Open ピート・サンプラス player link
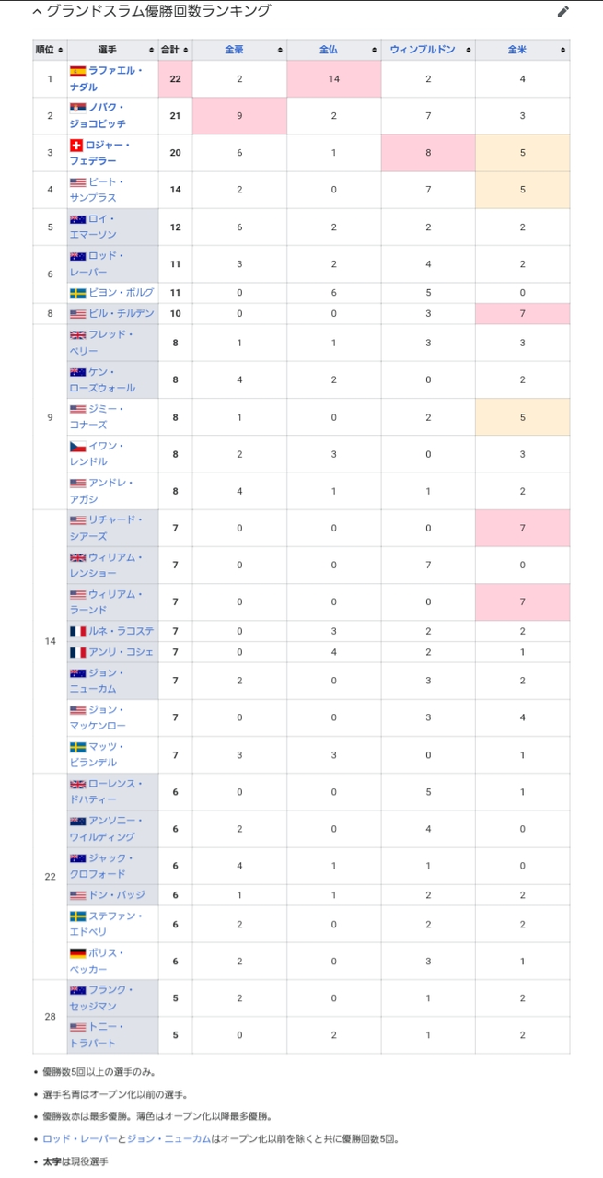Viewport: 603px width, 1178px height. 95,190
